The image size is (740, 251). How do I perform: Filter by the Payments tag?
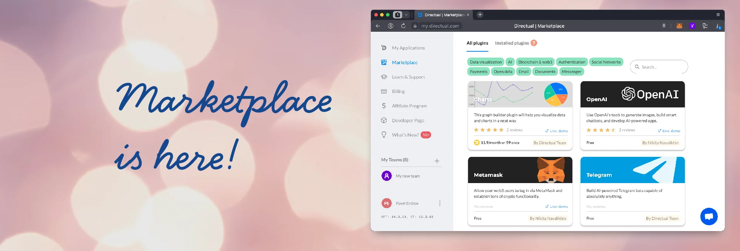coord(478,72)
